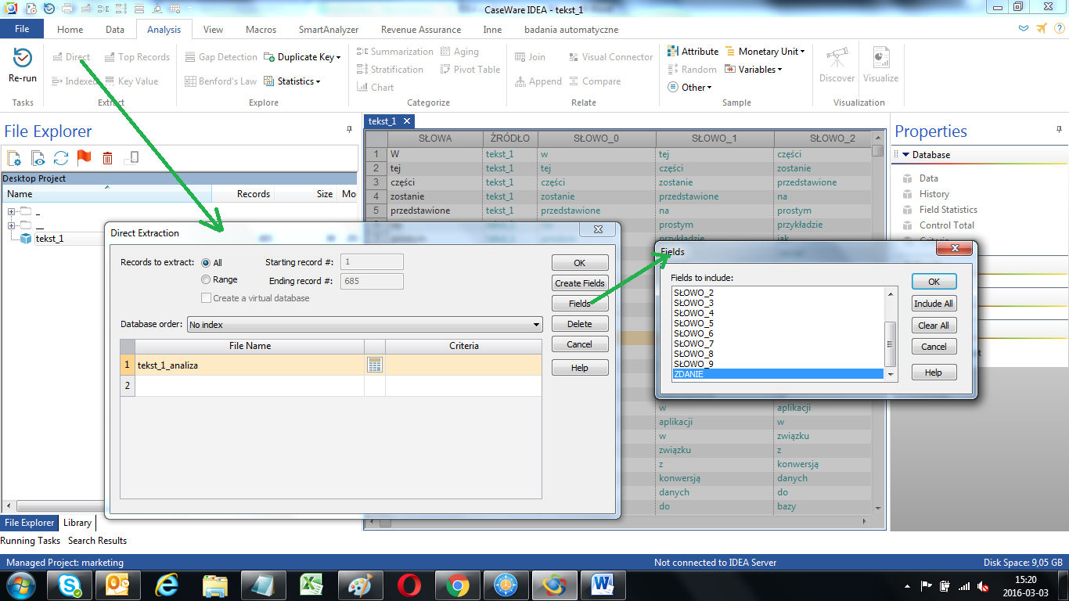The image size is (1069, 601).
Task: Switch to the Library tab
Action: click(x=77, y=523)
